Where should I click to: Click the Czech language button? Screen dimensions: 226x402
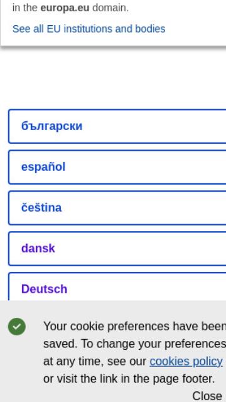click(117, 208)
